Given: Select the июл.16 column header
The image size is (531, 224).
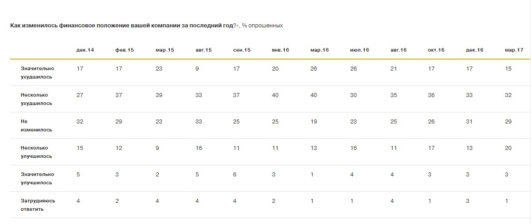Looking at the screenshot, I should [x=359, y=50].
